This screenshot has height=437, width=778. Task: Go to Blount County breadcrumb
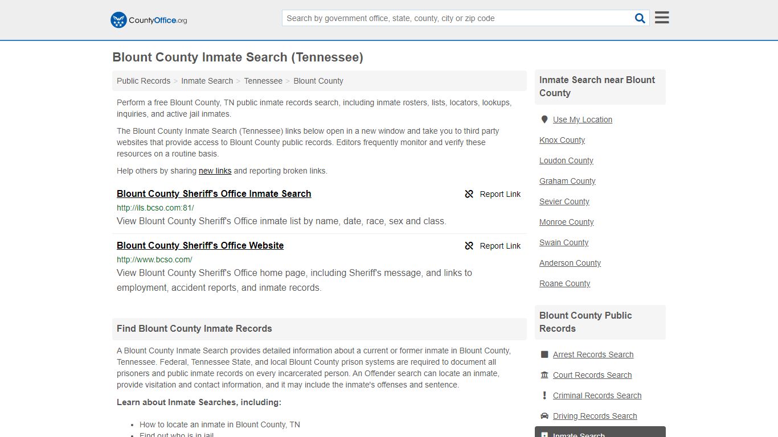click(318, 81)
